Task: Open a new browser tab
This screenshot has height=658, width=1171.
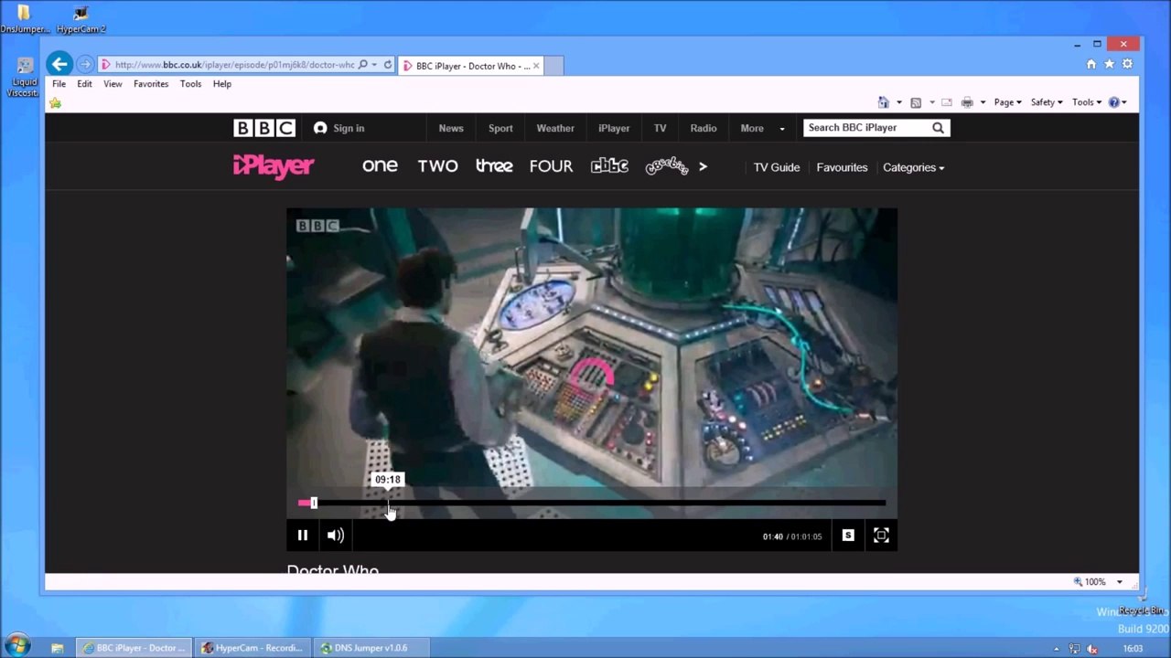Action: [553, 66]
